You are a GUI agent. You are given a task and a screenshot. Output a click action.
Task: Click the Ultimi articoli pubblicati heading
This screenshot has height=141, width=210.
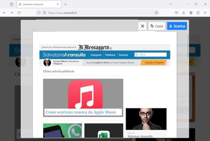59,71
